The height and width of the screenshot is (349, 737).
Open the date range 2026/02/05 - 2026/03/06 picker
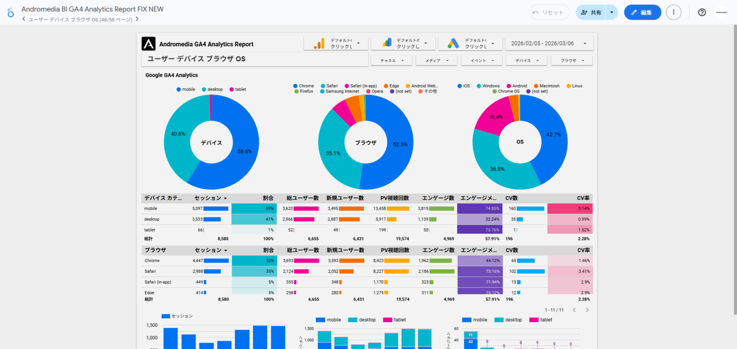(x=549, y=44)
